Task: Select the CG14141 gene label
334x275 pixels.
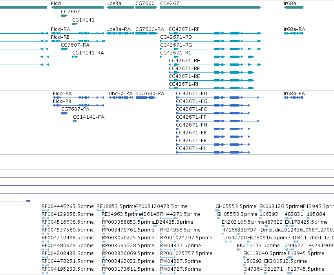Action: point(83,20)
